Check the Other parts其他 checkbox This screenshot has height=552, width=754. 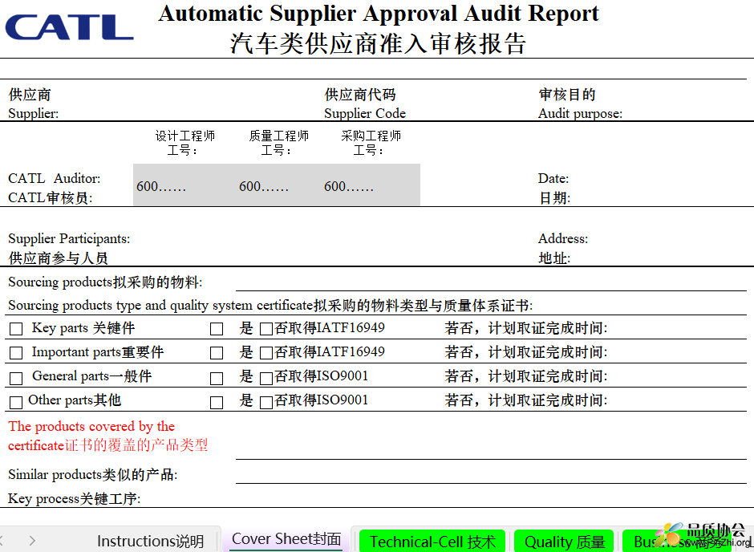click(x=16, y=402)
